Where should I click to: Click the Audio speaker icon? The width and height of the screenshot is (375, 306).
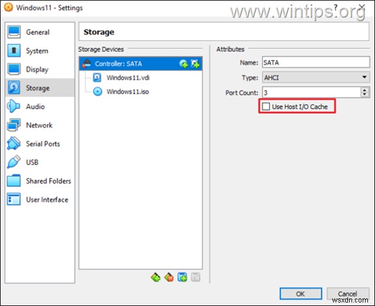coord(14,106)
